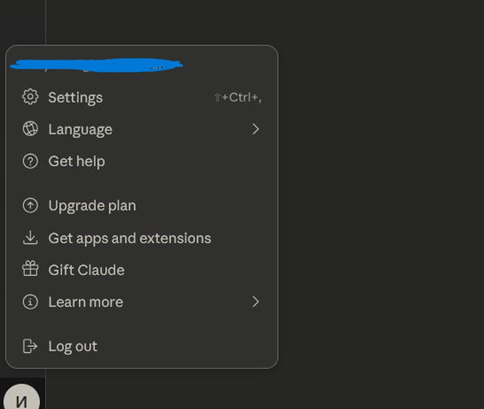This screenshot has height=409, width=484.
Task: Choose Get help from the menu
Action: [x=77, y=161]
